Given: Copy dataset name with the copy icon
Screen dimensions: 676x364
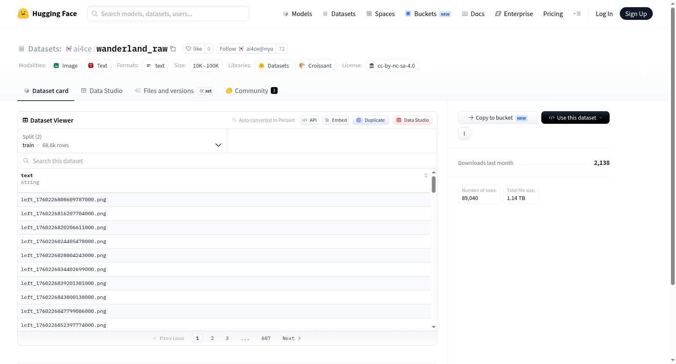Looking at the screenshot, I should (173, 49).
